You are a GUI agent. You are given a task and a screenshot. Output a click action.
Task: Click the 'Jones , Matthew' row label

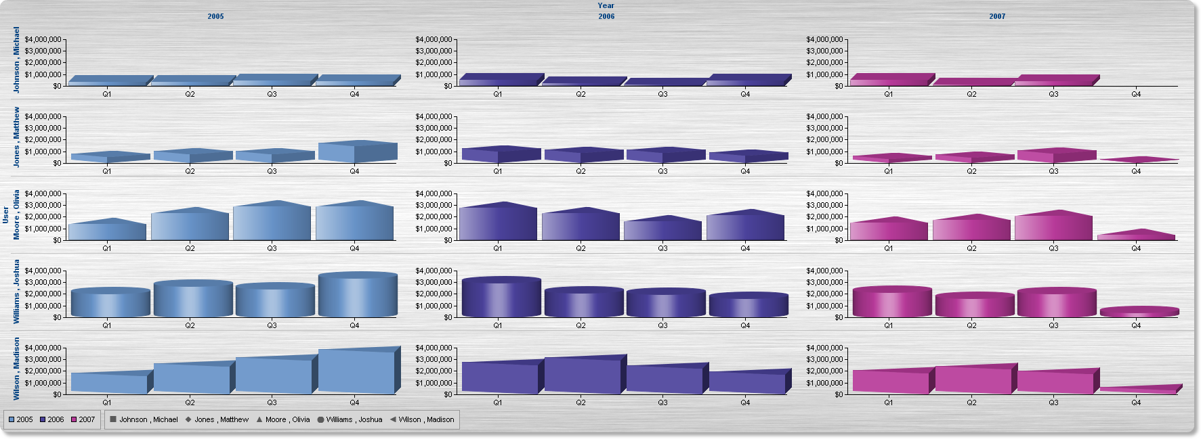click(16, 137)
